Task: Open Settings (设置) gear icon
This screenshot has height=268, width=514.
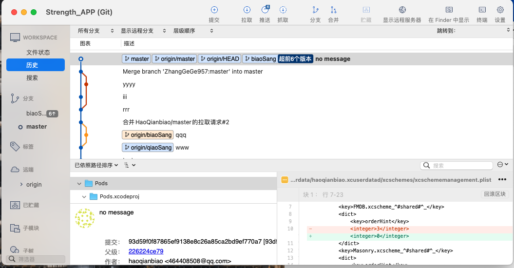Action: pyautogui.click(x=500, y=10)
